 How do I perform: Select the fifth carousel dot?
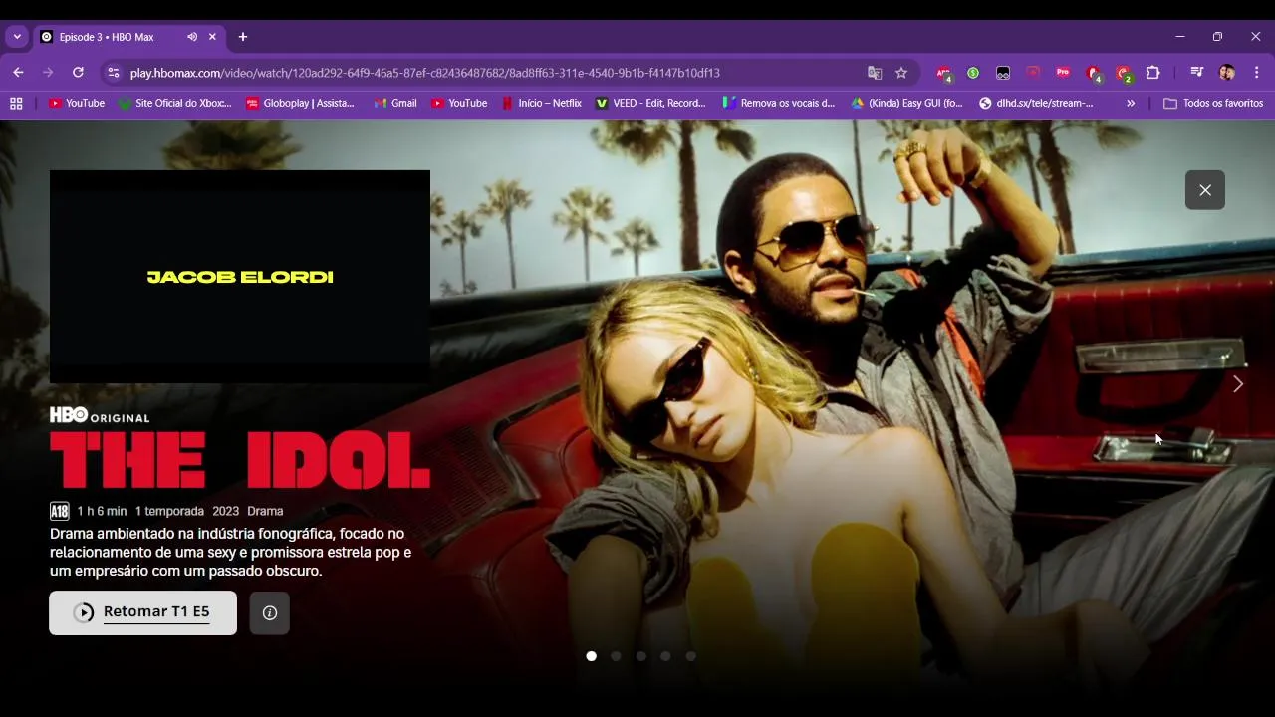(690, 656)
